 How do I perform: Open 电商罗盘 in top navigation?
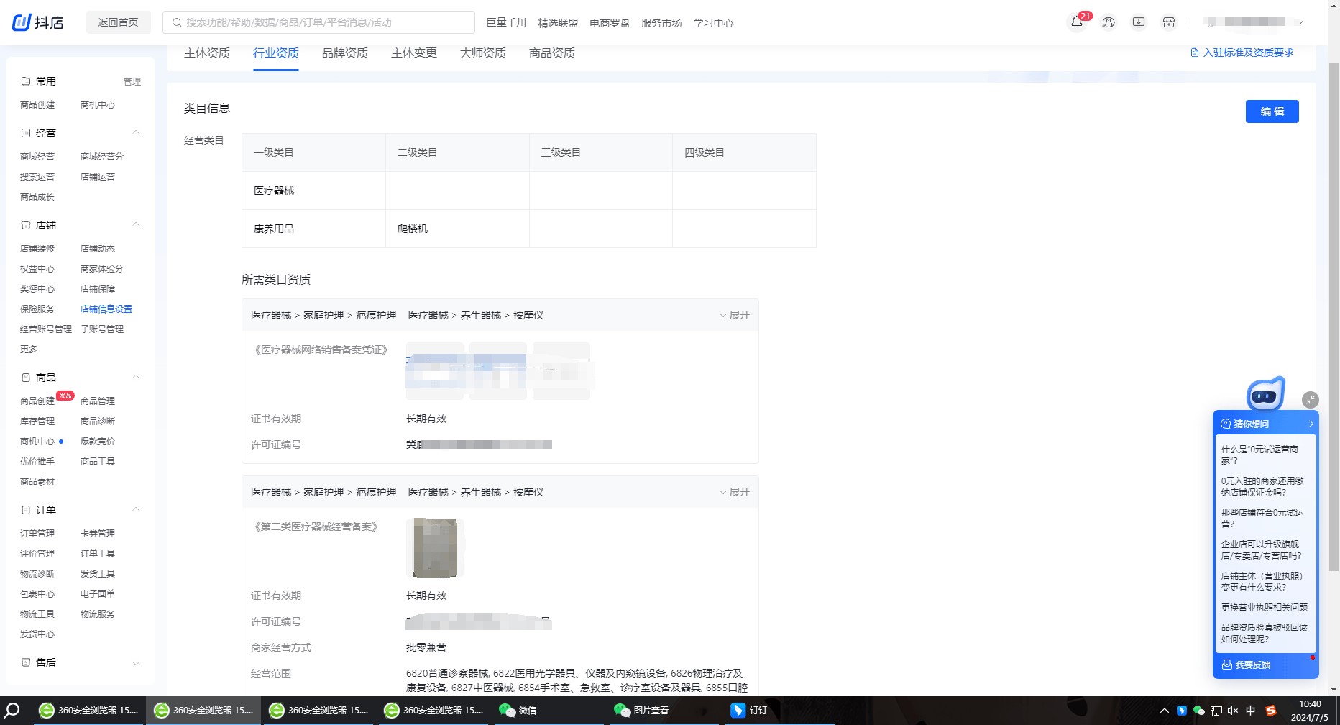[x=610, y=23]
